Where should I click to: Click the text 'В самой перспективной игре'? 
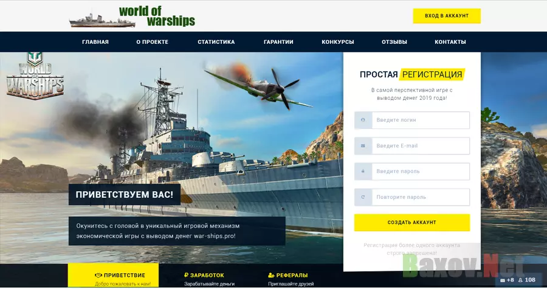[x=412, y=94]
